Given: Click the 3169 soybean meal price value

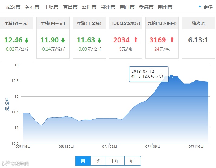Looking at the screenshot, I should [x=158, y=40].
